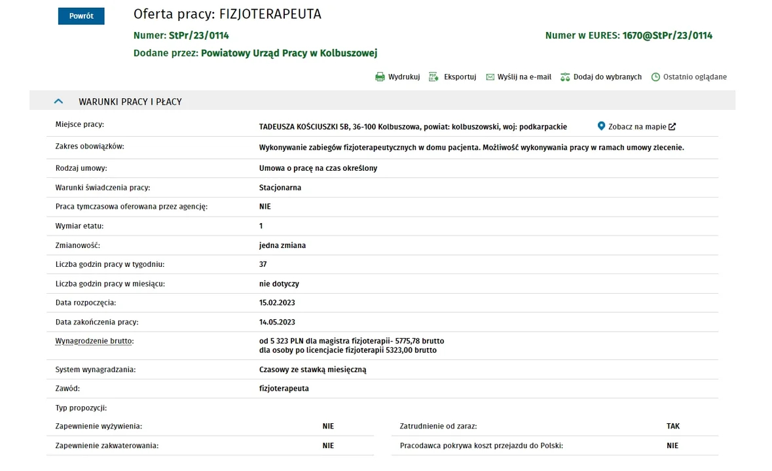Click the Numer w EURES value
The height and width of the screenshot is (471, 772).
pyautogui.click(x=667, y=35)
